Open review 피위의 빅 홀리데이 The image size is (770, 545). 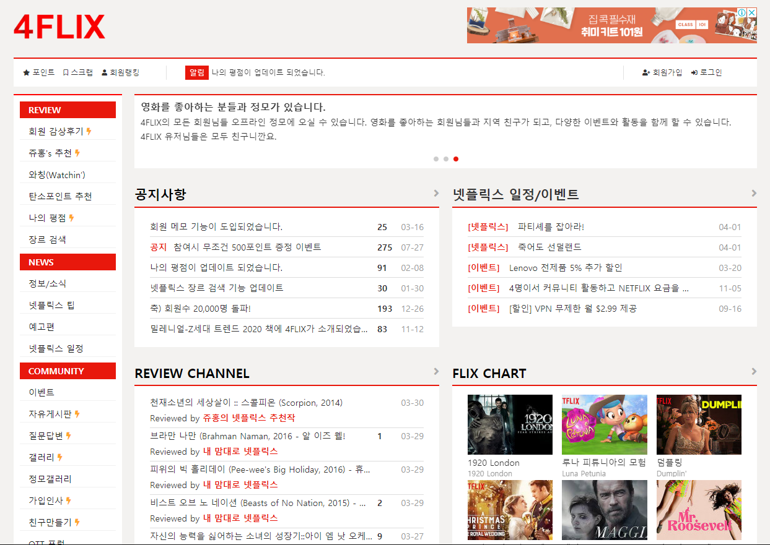tap(260, 470)
